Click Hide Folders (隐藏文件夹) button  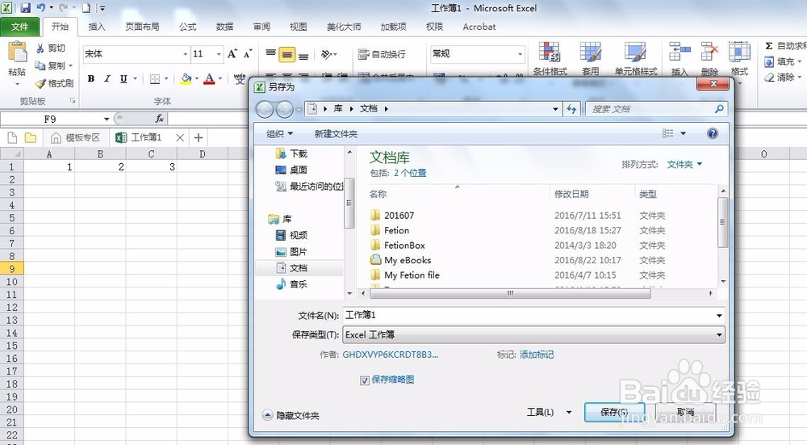pyautogui.click(x=291, y=415)
